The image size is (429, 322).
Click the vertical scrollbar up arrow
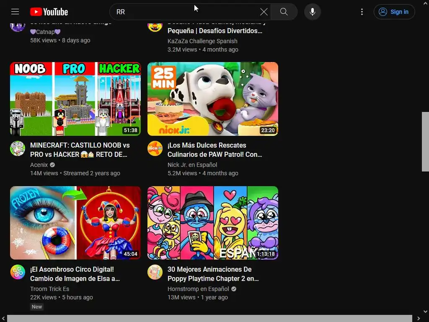[425, 3]
